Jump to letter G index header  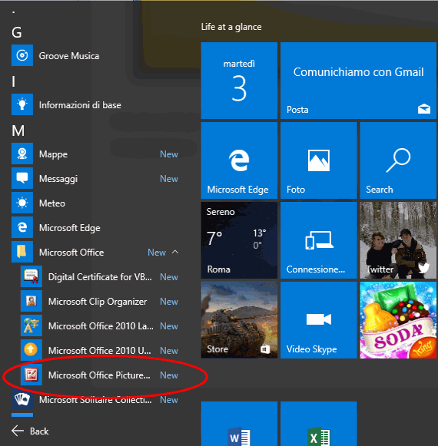16,32
